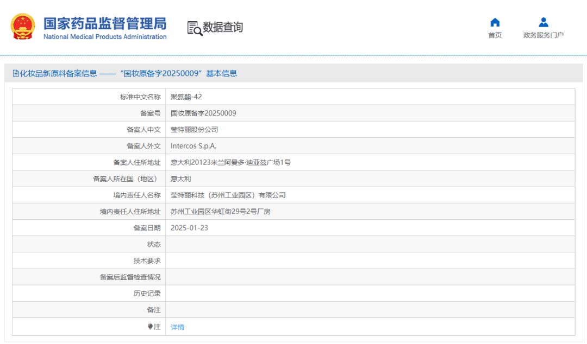This screenshot has width=587, height=344.
Task: Select the 聚氨酯-42 name value
Action: (x=186, y=97)
